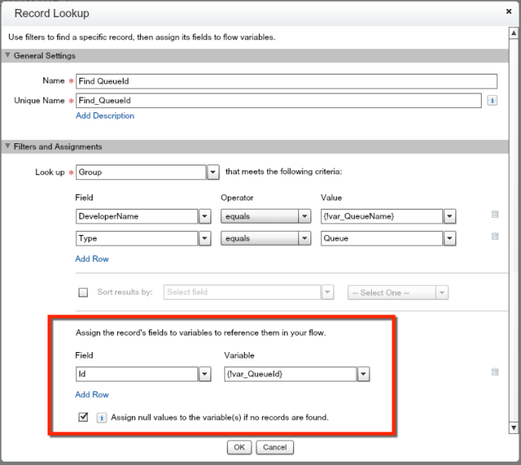Open the Look up Group object dropdown
This screenshot has width=521, height=465.
tap(212, 173)
